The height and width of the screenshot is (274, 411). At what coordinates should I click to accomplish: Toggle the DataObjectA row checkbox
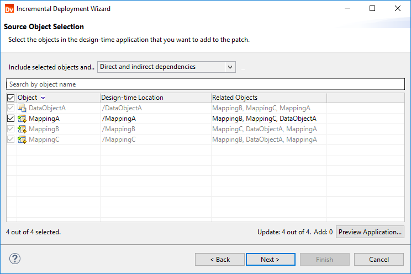pos(11,108)
